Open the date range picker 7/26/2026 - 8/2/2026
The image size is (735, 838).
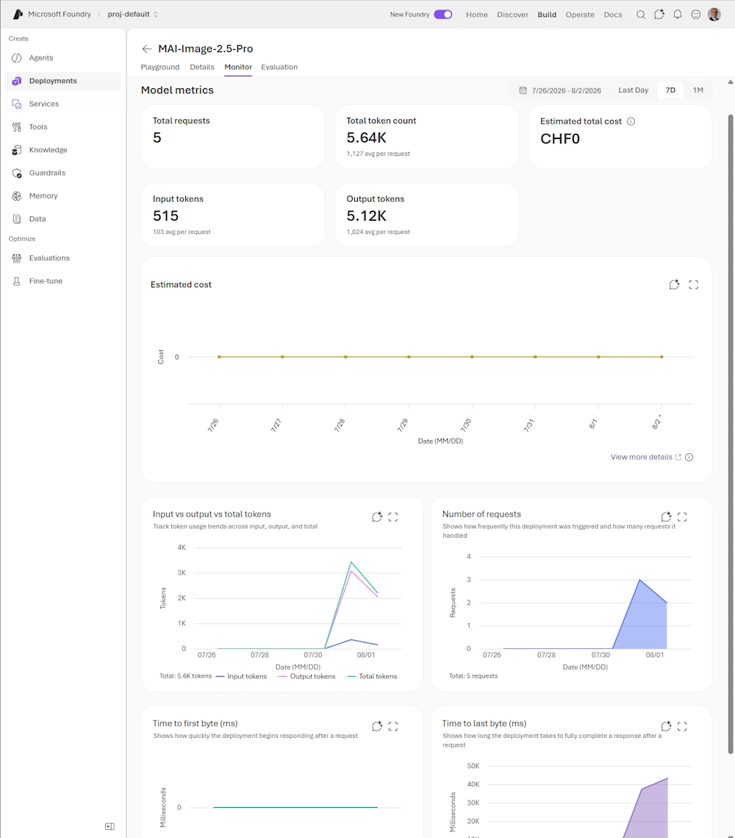(561, 90)
